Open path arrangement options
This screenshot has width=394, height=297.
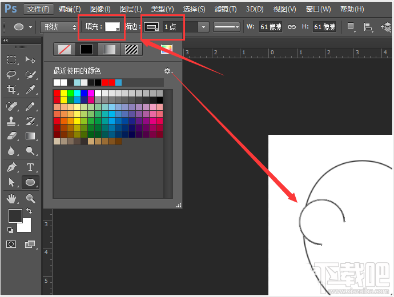click(387, 27)
